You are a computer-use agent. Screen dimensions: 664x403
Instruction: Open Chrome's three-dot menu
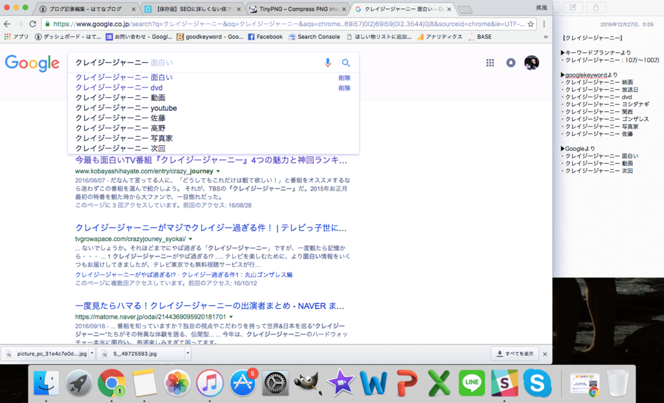[x=544, y=24]
